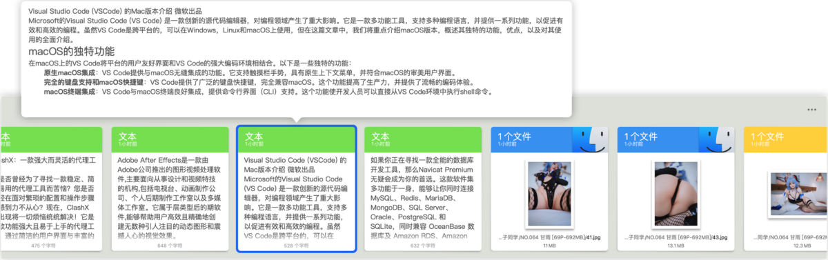
Task: Click the macOS的独特功能 heading in preview popup
Action: pyautogui.click(x=72, y=52)
